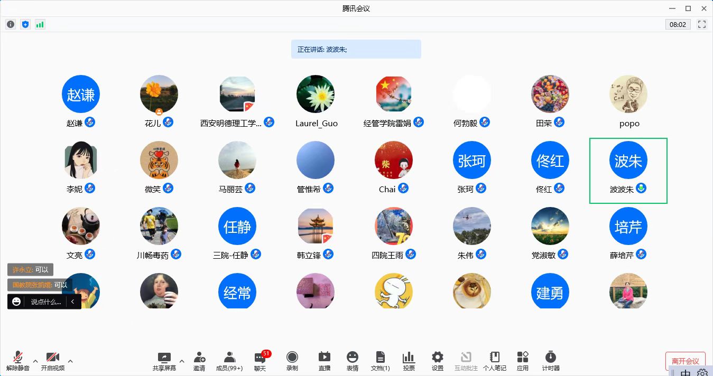713x376 pixels.
Task: Expand video options arrow beside 开启视频
Action: coord(70,361)
